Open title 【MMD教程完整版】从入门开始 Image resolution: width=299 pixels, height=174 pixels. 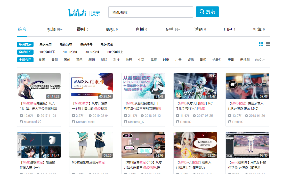click(x=38, y=106)
